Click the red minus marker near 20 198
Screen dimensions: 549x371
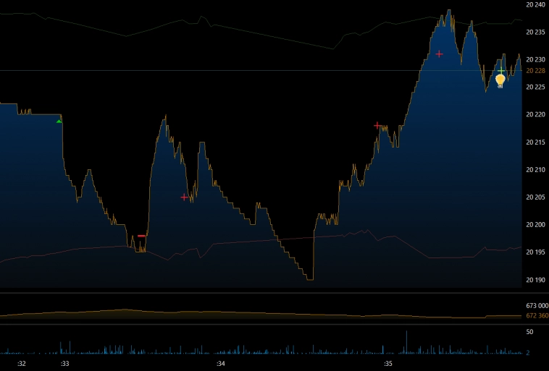point(141,236)
